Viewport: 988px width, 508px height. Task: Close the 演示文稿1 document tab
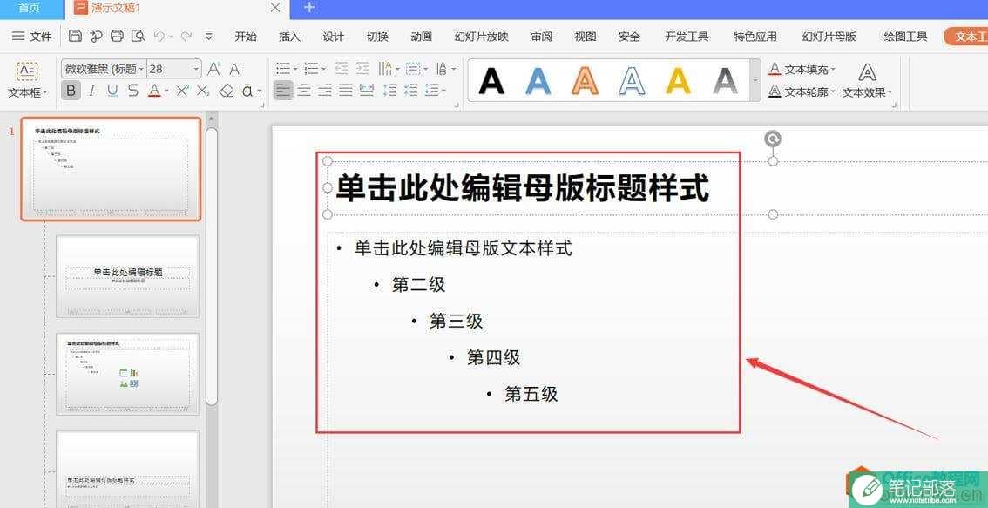(x=274, y=8)
